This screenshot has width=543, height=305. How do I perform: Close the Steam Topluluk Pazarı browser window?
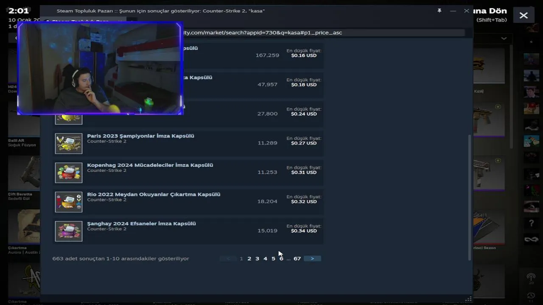tap(467, 11)
